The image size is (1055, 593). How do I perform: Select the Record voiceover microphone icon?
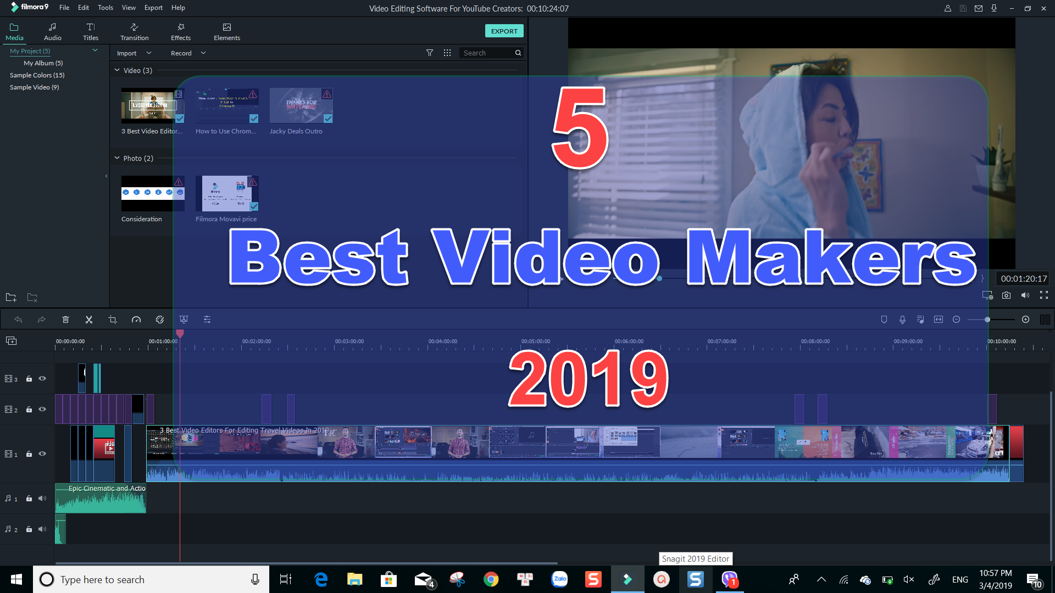(x=902, y=319)
